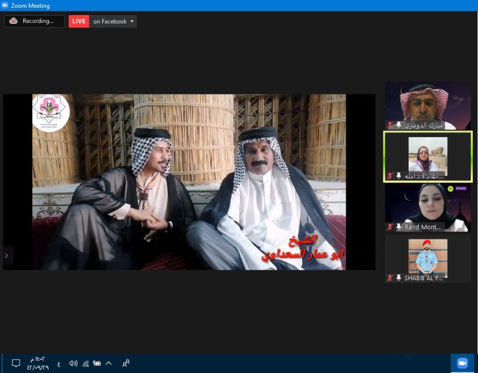Click the taskbar clock and date
478x373 pixels.
38,363
